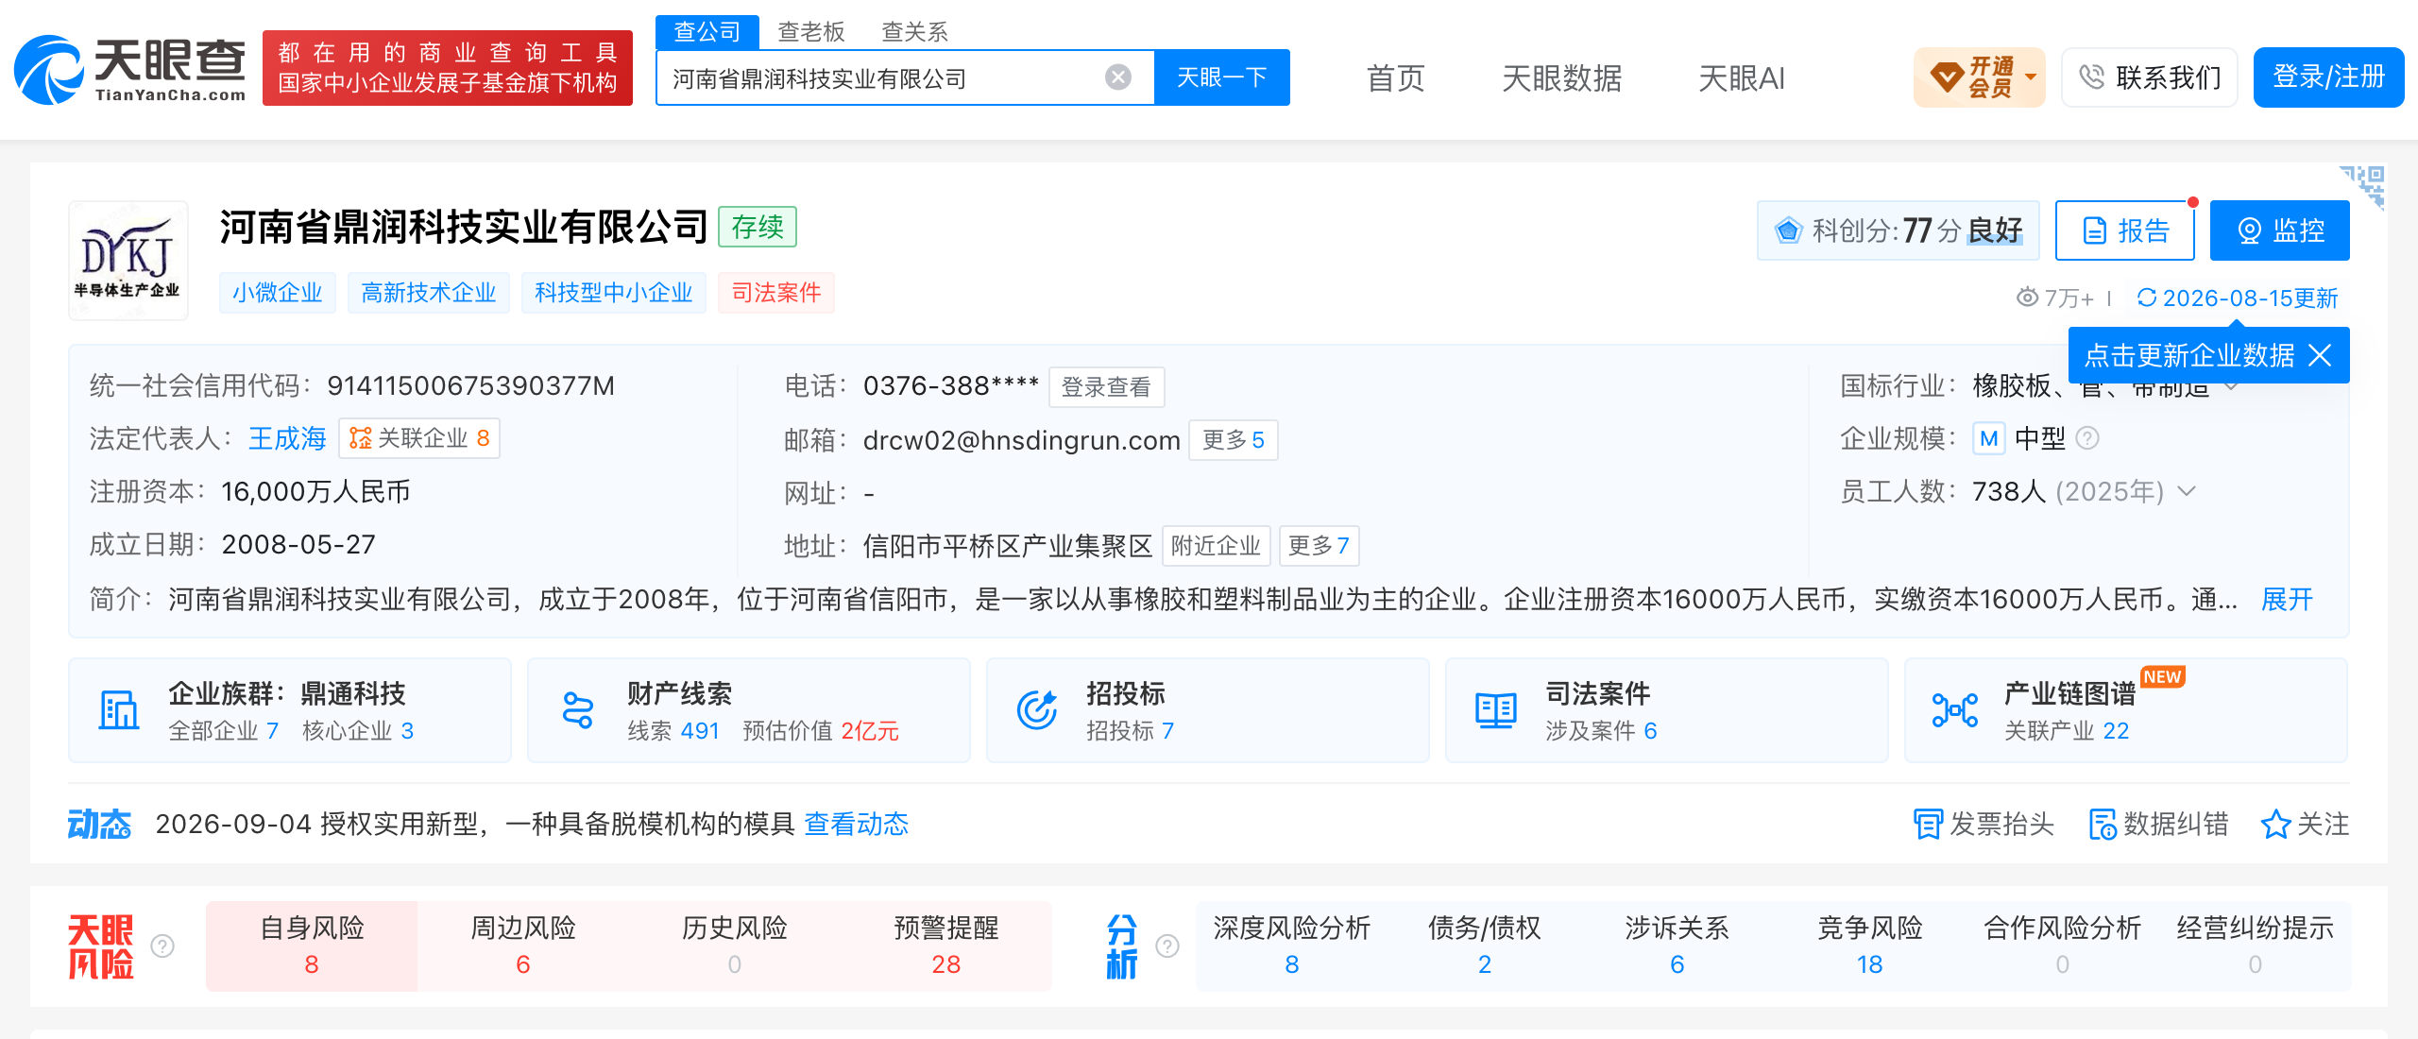2418x1039 pixels.
Task: Open 经营纠纷提示 0 analysis item
Action: pyautogui.click(x=2255, y=945)
